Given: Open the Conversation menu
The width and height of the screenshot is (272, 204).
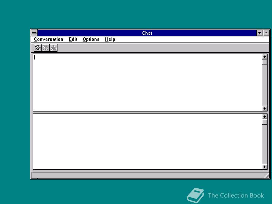Looking at the screenshot, I should pyautogui.click(x=49, y=39).
